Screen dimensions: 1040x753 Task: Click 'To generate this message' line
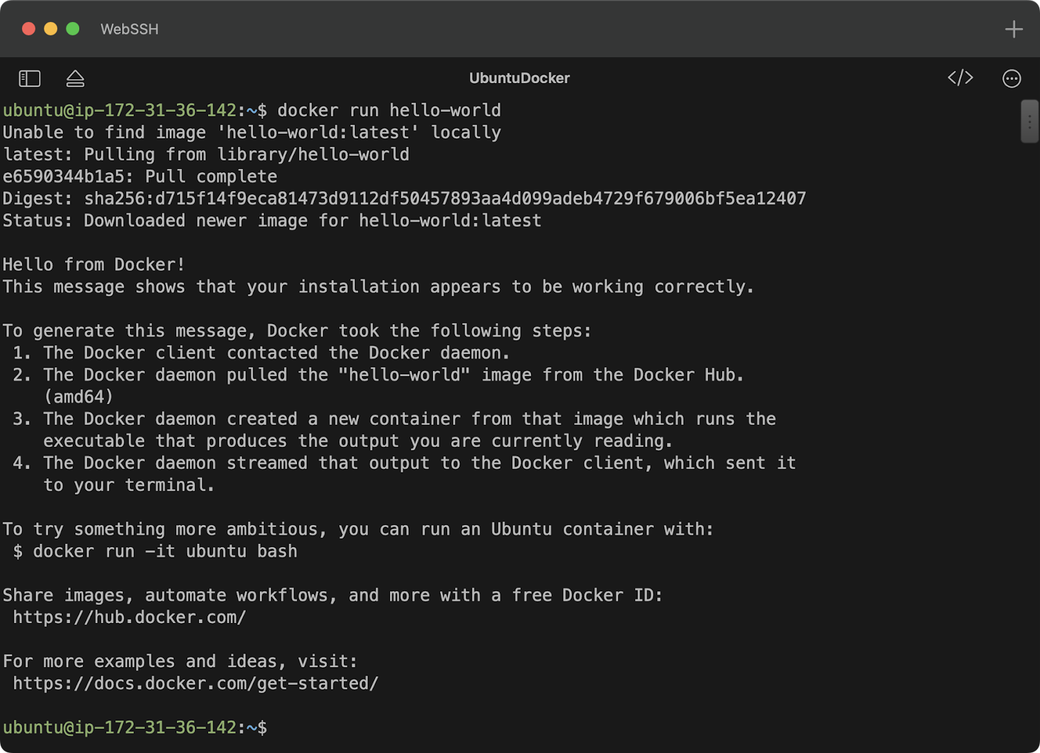297,331
